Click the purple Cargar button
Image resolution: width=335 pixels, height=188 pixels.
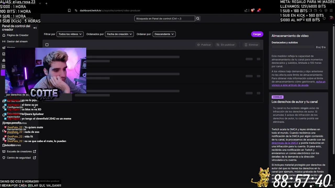pyautogui.click(x=257, y=34)
